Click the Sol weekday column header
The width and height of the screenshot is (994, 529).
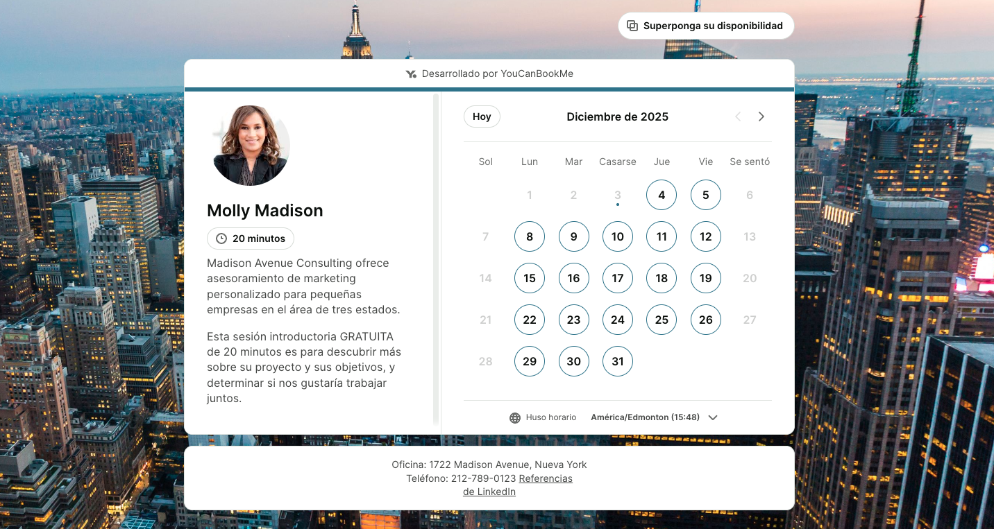click(x=485, y=162)
